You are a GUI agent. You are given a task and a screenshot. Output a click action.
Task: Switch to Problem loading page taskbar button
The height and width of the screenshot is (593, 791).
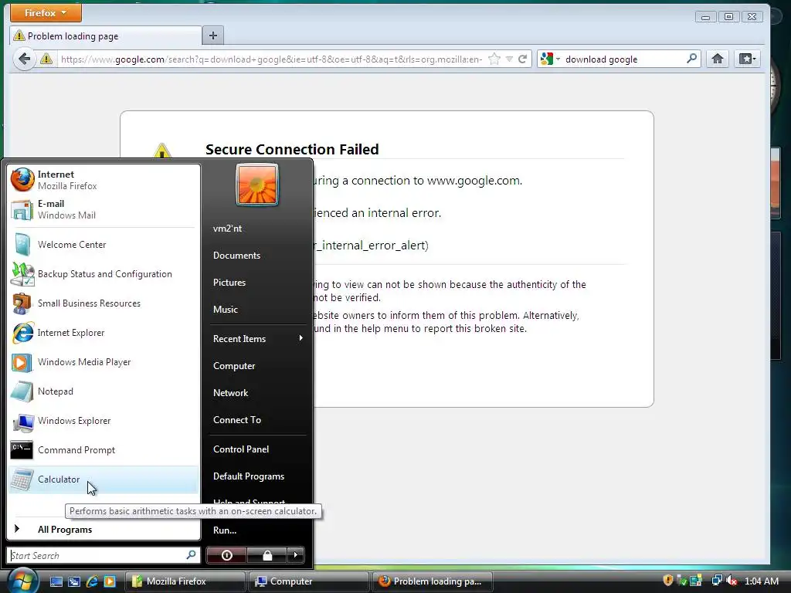pos(433,581)
